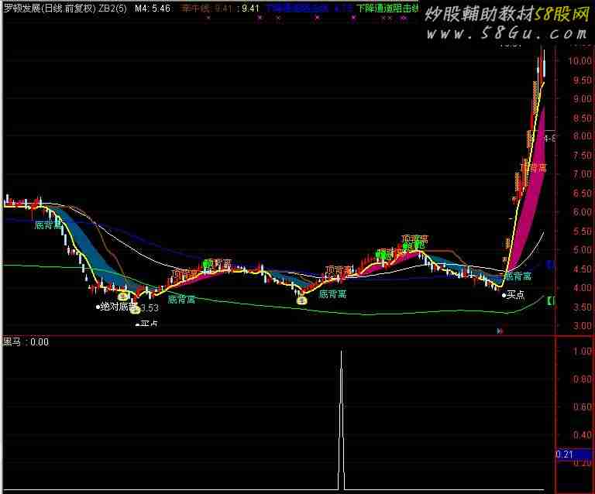Screen dimensions: 595x494
Task: Click the 10.00 price axis label
Action: [580, 61]
